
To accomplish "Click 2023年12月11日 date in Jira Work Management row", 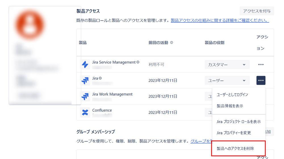I will (x=163, y=96).
